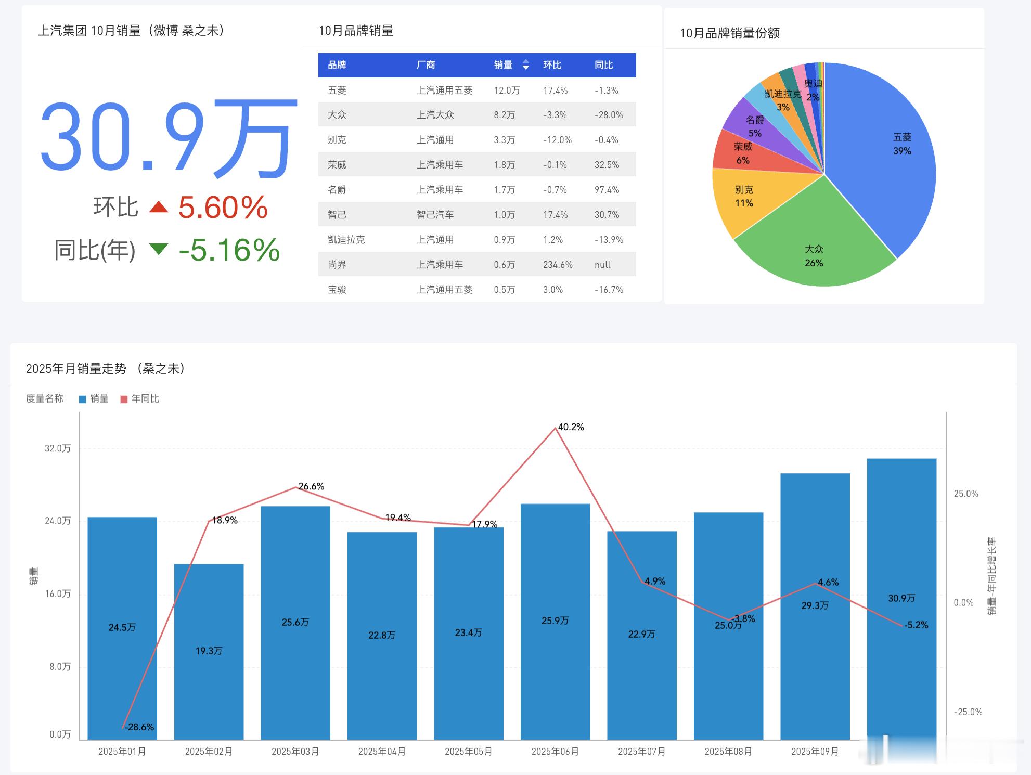1031x775 pixels.
Task: Click the green down triangle beside 同比(年)
Action: [158, 249]
